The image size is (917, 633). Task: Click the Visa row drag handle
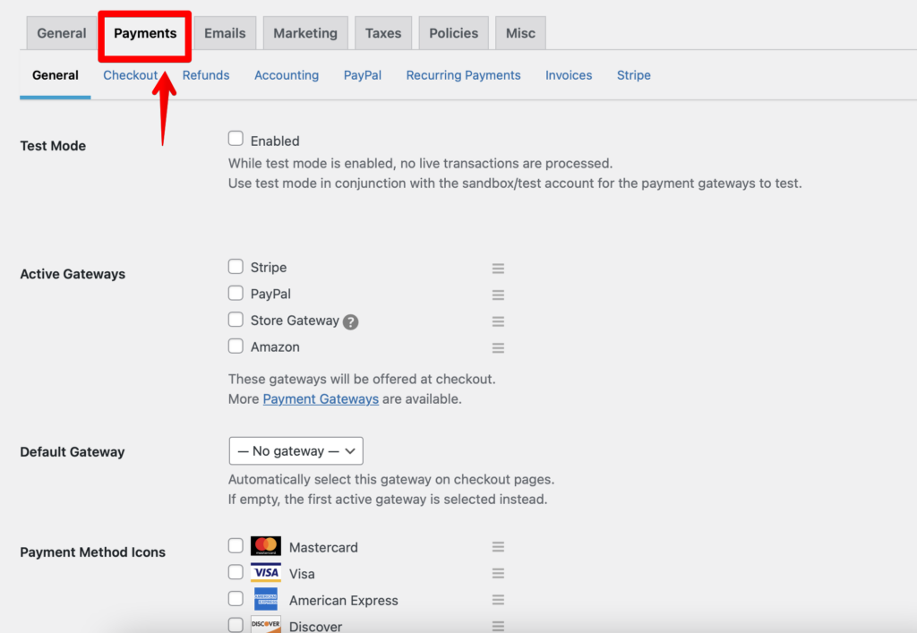(x=498, y=574)
